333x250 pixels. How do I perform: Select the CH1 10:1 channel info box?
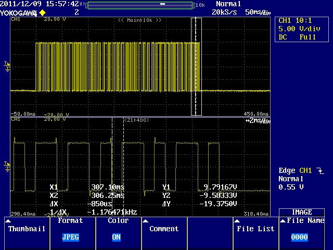(x=302, y=29)
